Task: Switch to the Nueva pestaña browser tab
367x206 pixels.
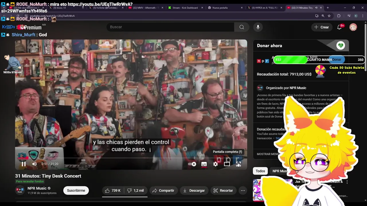Action: tap(220, 8)
